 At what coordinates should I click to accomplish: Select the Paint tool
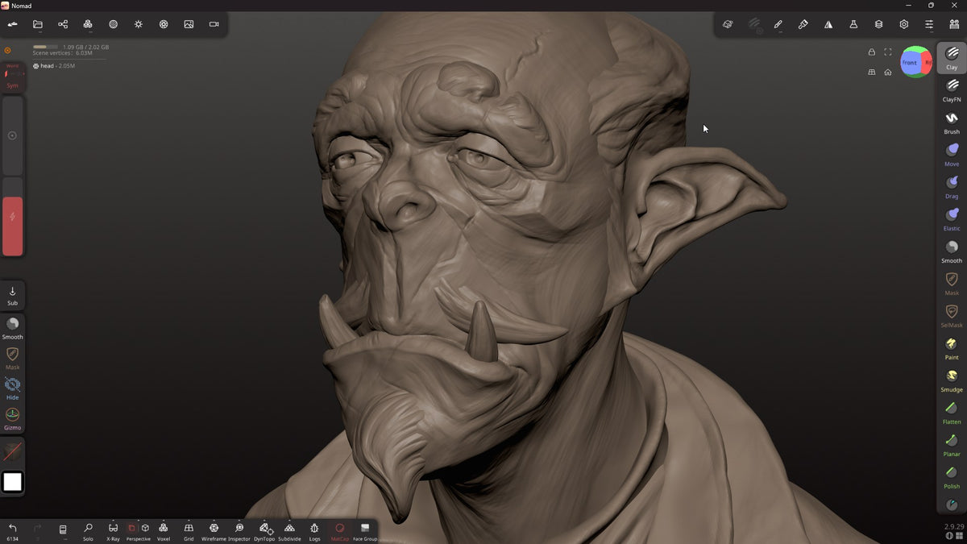point(952,347)
